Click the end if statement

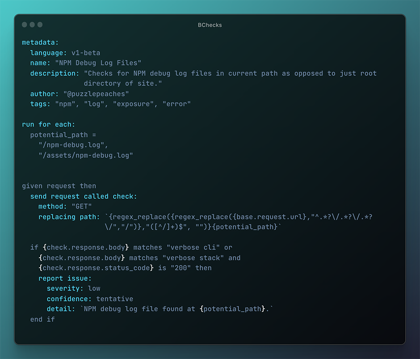(x=42, y=319)
